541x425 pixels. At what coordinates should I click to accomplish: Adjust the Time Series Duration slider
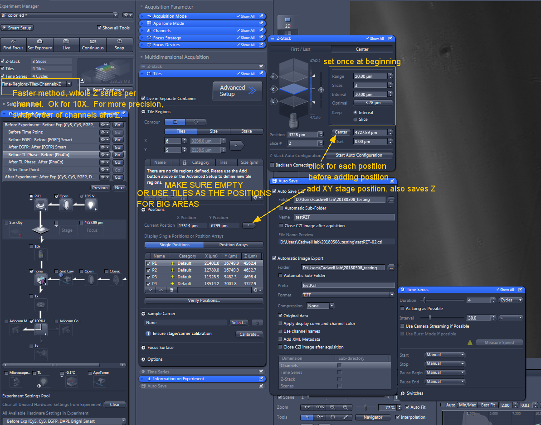point(424,300)
